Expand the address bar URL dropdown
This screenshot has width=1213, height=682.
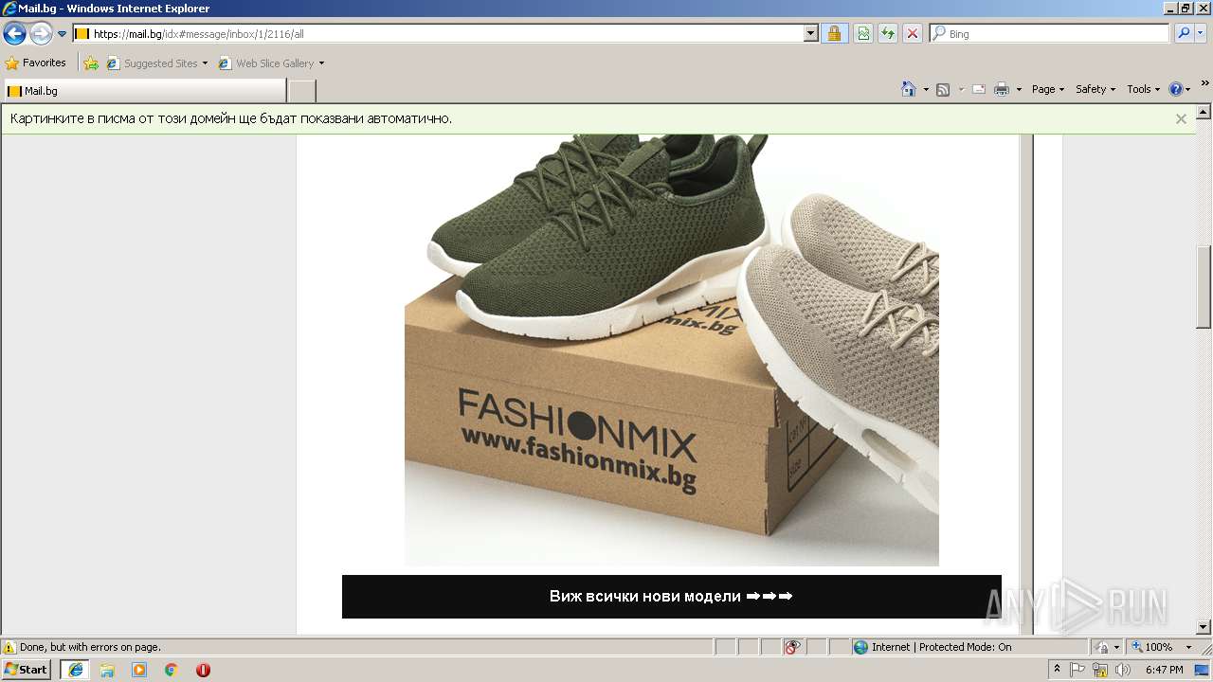[x=811, y=34]
